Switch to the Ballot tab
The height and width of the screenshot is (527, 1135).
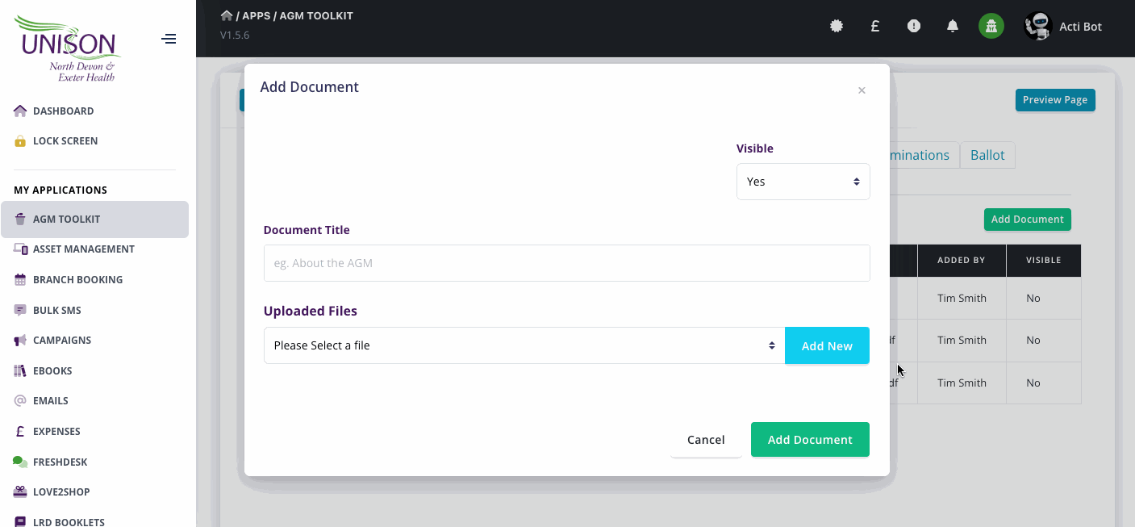click(987, 155)
